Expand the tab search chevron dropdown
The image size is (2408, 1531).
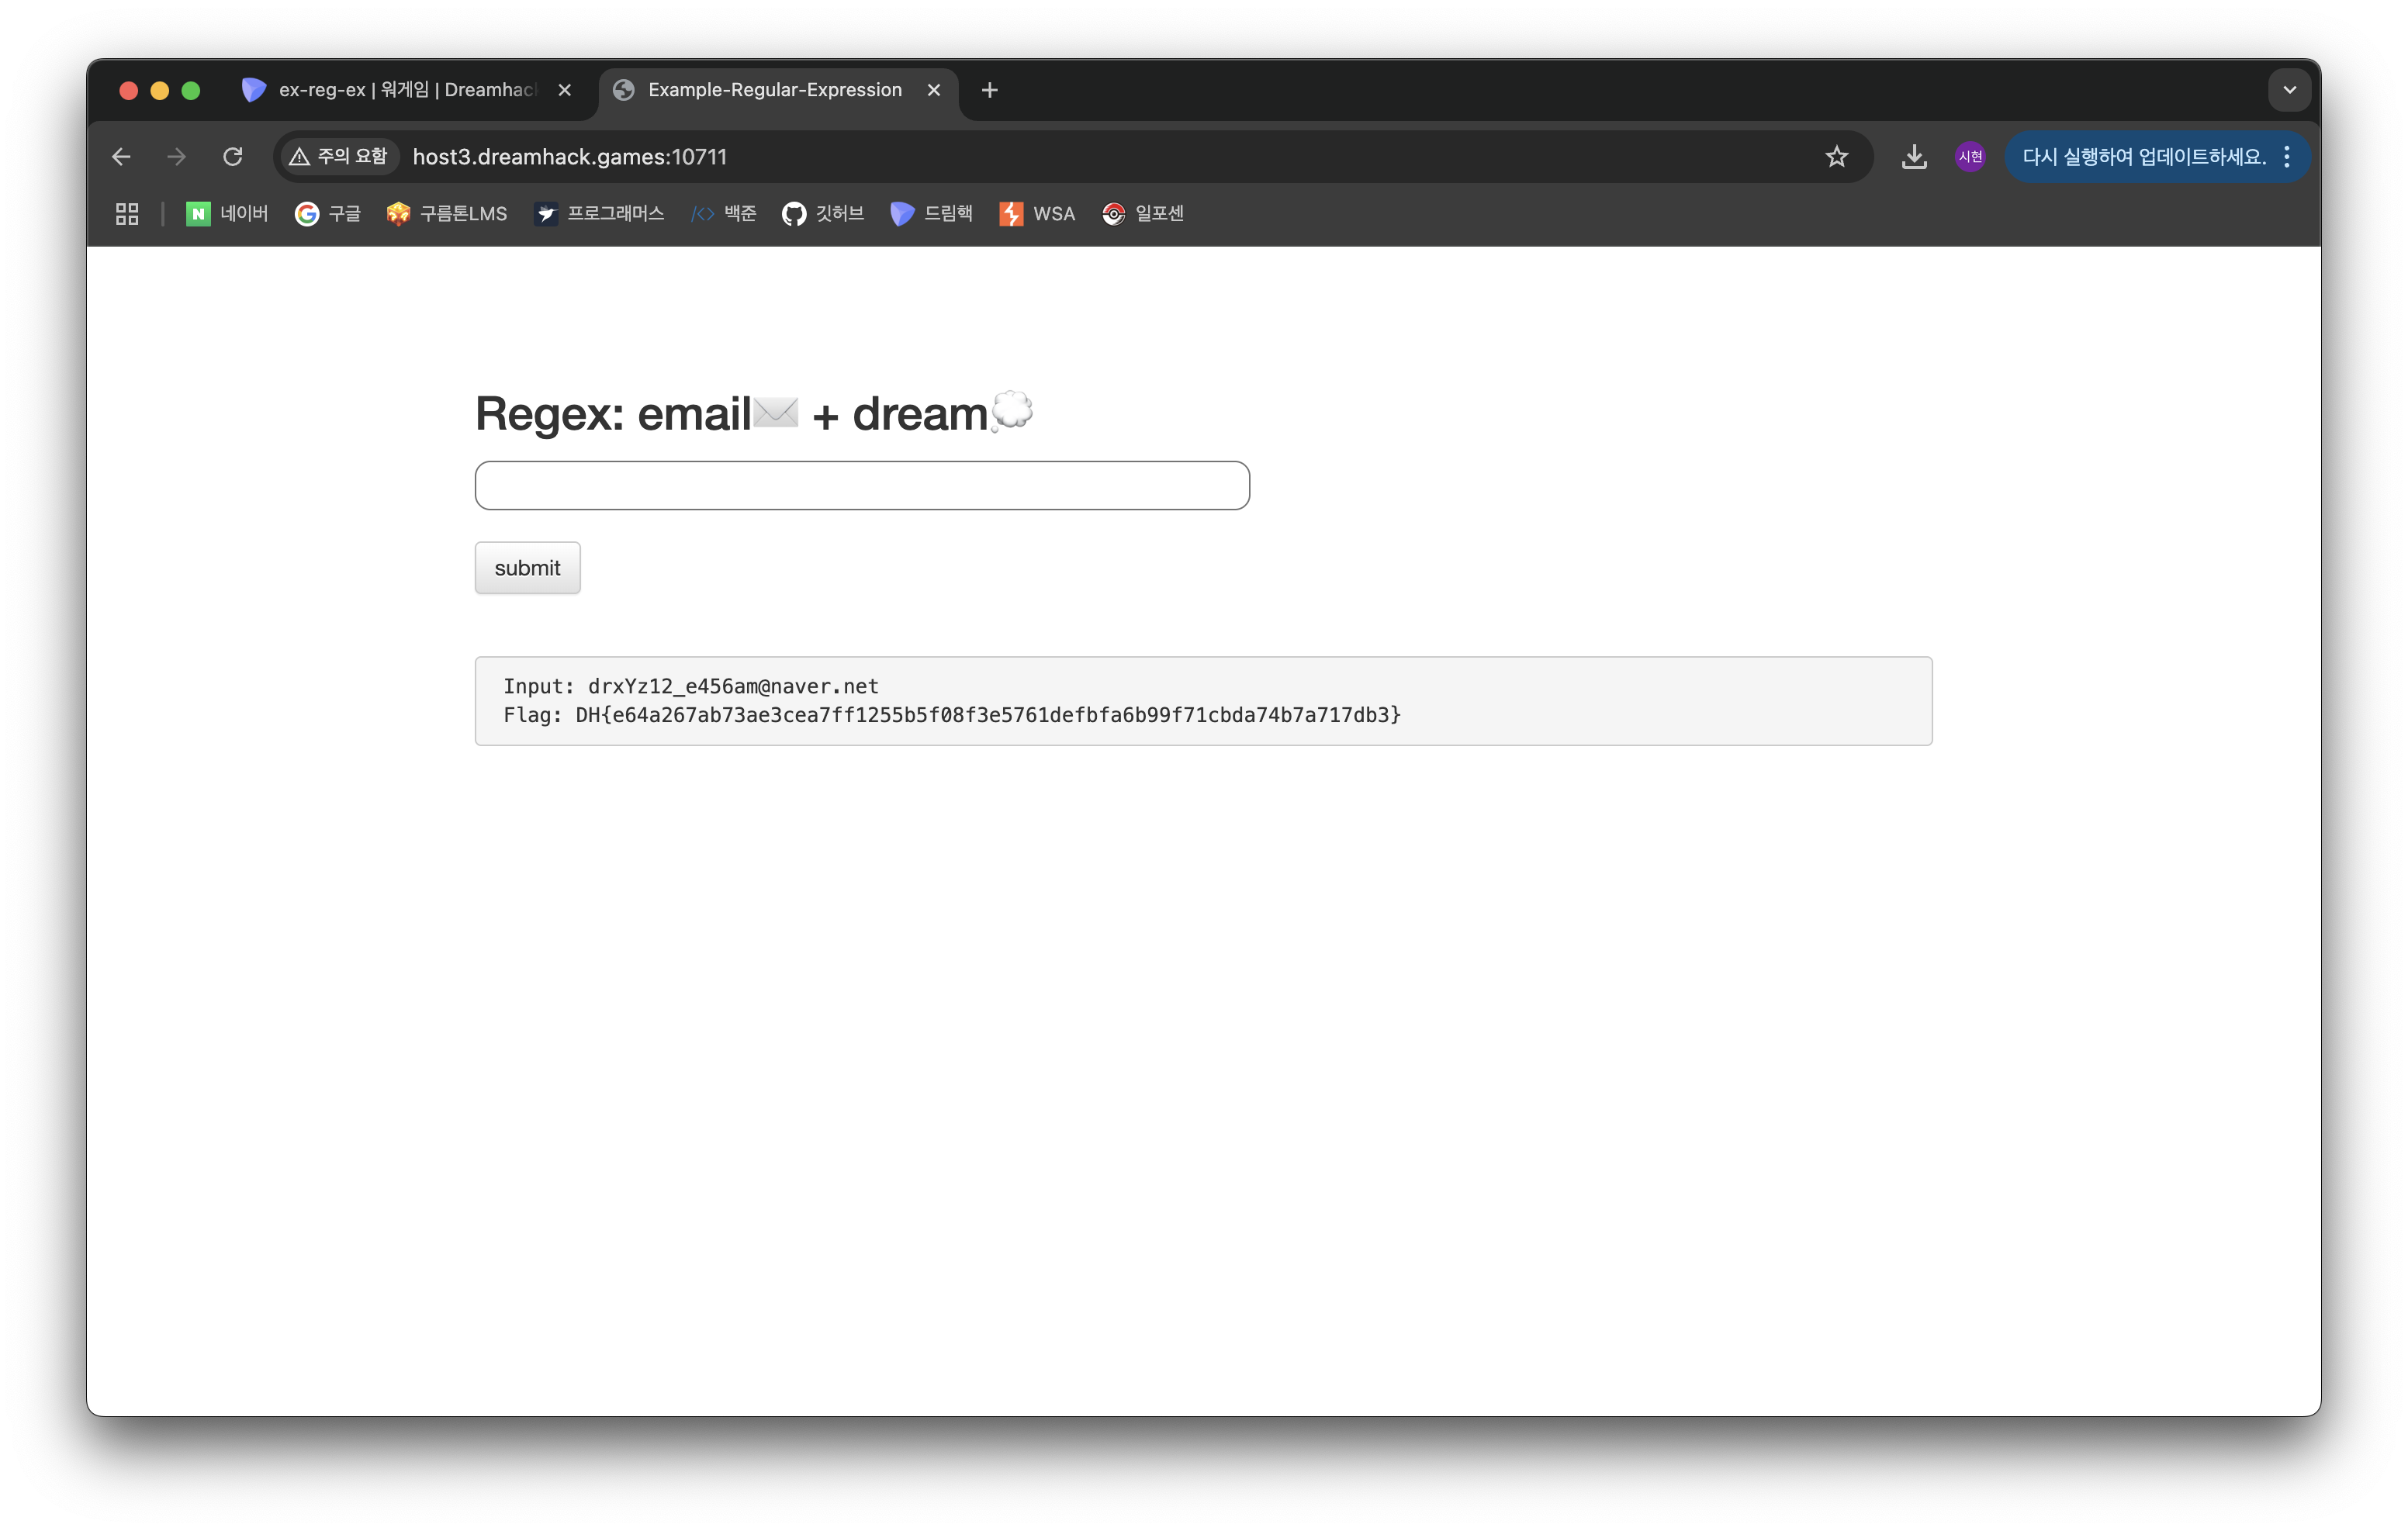[2289, 90]
